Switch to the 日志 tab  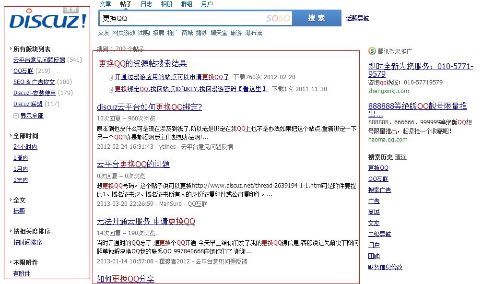(x=146, y=4)
